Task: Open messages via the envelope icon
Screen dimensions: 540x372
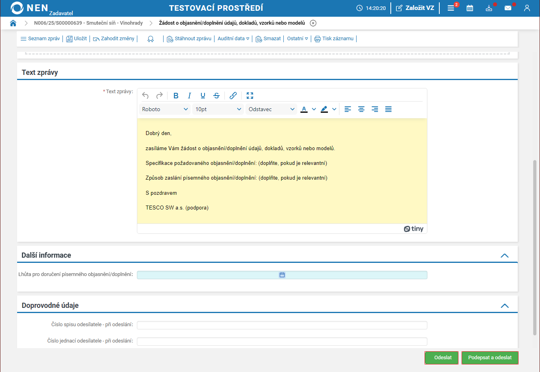Action: (508, 8)
